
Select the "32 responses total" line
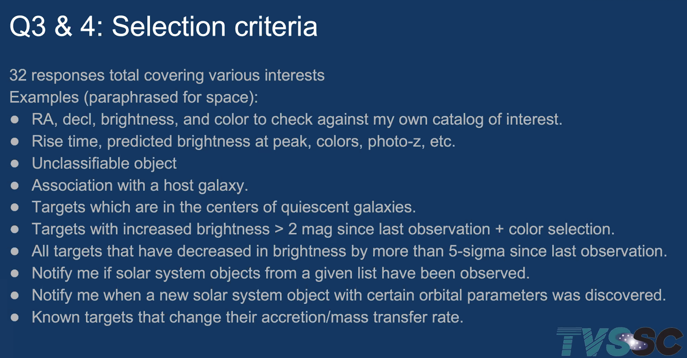point(167,75)
